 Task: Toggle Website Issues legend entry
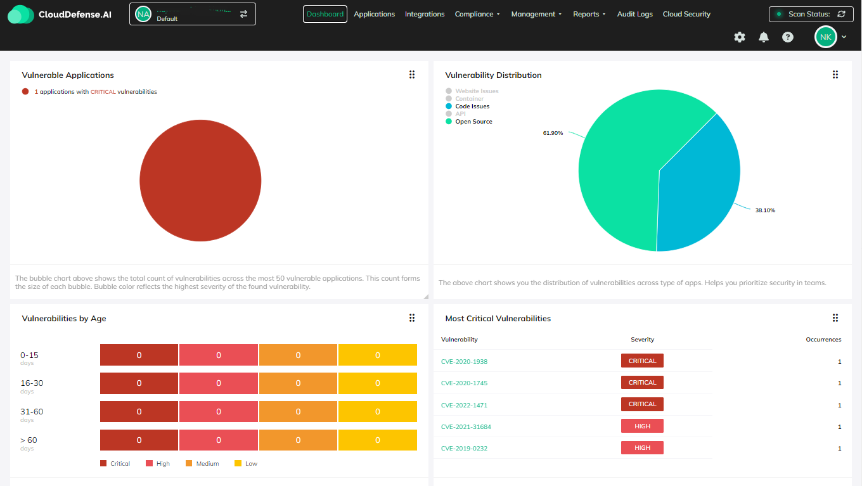pos(476,91)
